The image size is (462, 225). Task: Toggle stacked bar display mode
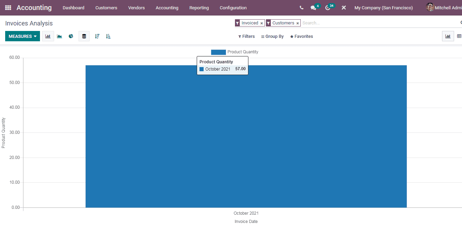[84, 36]
